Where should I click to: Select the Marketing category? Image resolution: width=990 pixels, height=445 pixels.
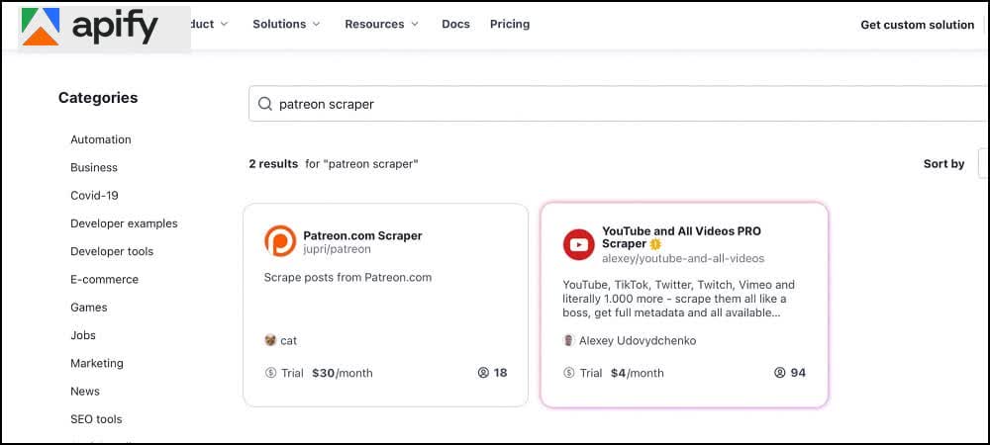(x=97, y=363)
